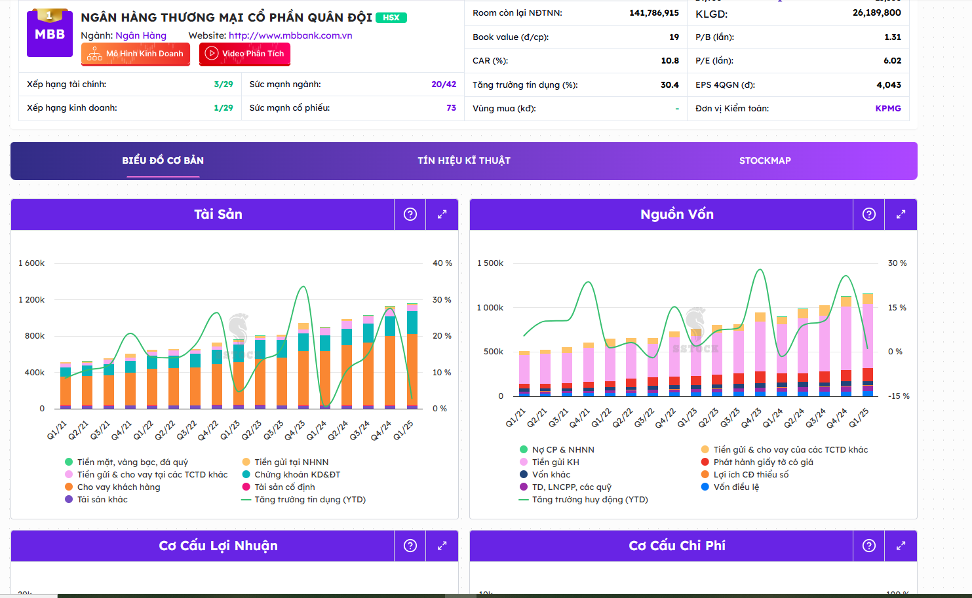Select the Biểu Đồ Cơ Bản tab
The image size is (972, 598).
163,160
